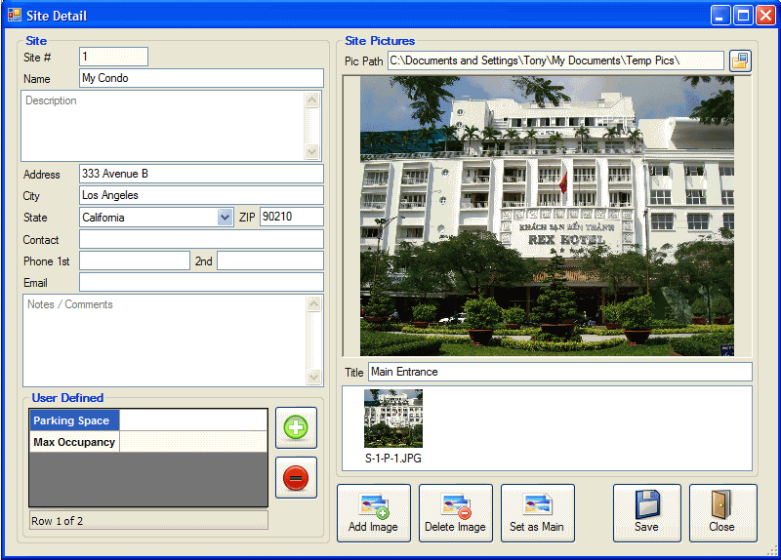Click the Max Occupancy value cell

tap(193, 442)
